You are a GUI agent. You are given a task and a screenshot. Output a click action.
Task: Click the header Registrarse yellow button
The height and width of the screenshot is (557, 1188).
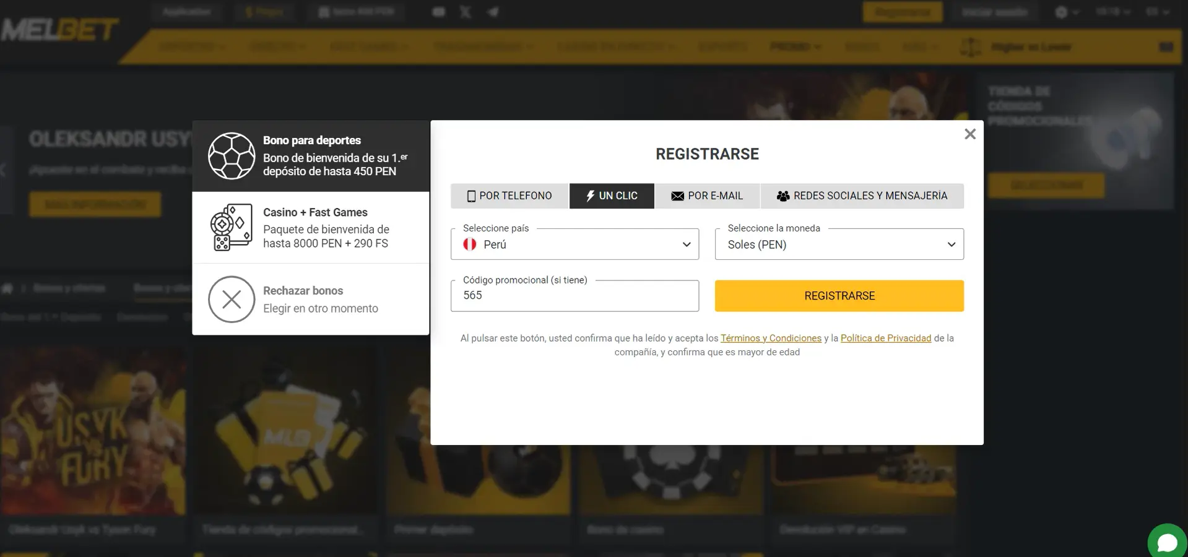pyautogui.click(x=903, y=12)
